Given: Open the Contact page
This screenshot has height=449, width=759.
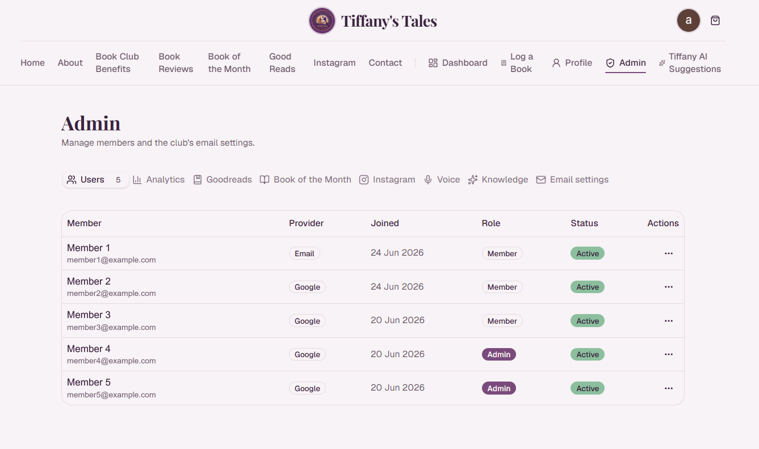Looking at the screenshot, I should (385, 63).
